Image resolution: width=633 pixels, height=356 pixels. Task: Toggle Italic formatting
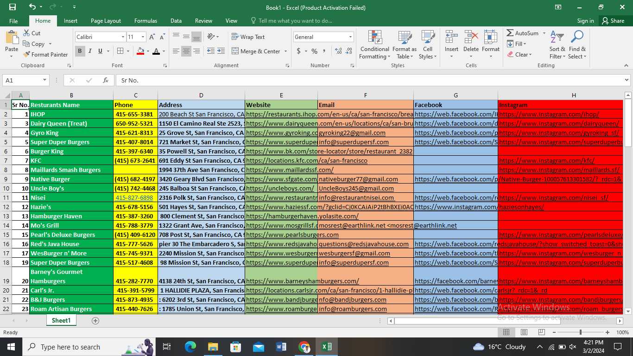(90, 51)
